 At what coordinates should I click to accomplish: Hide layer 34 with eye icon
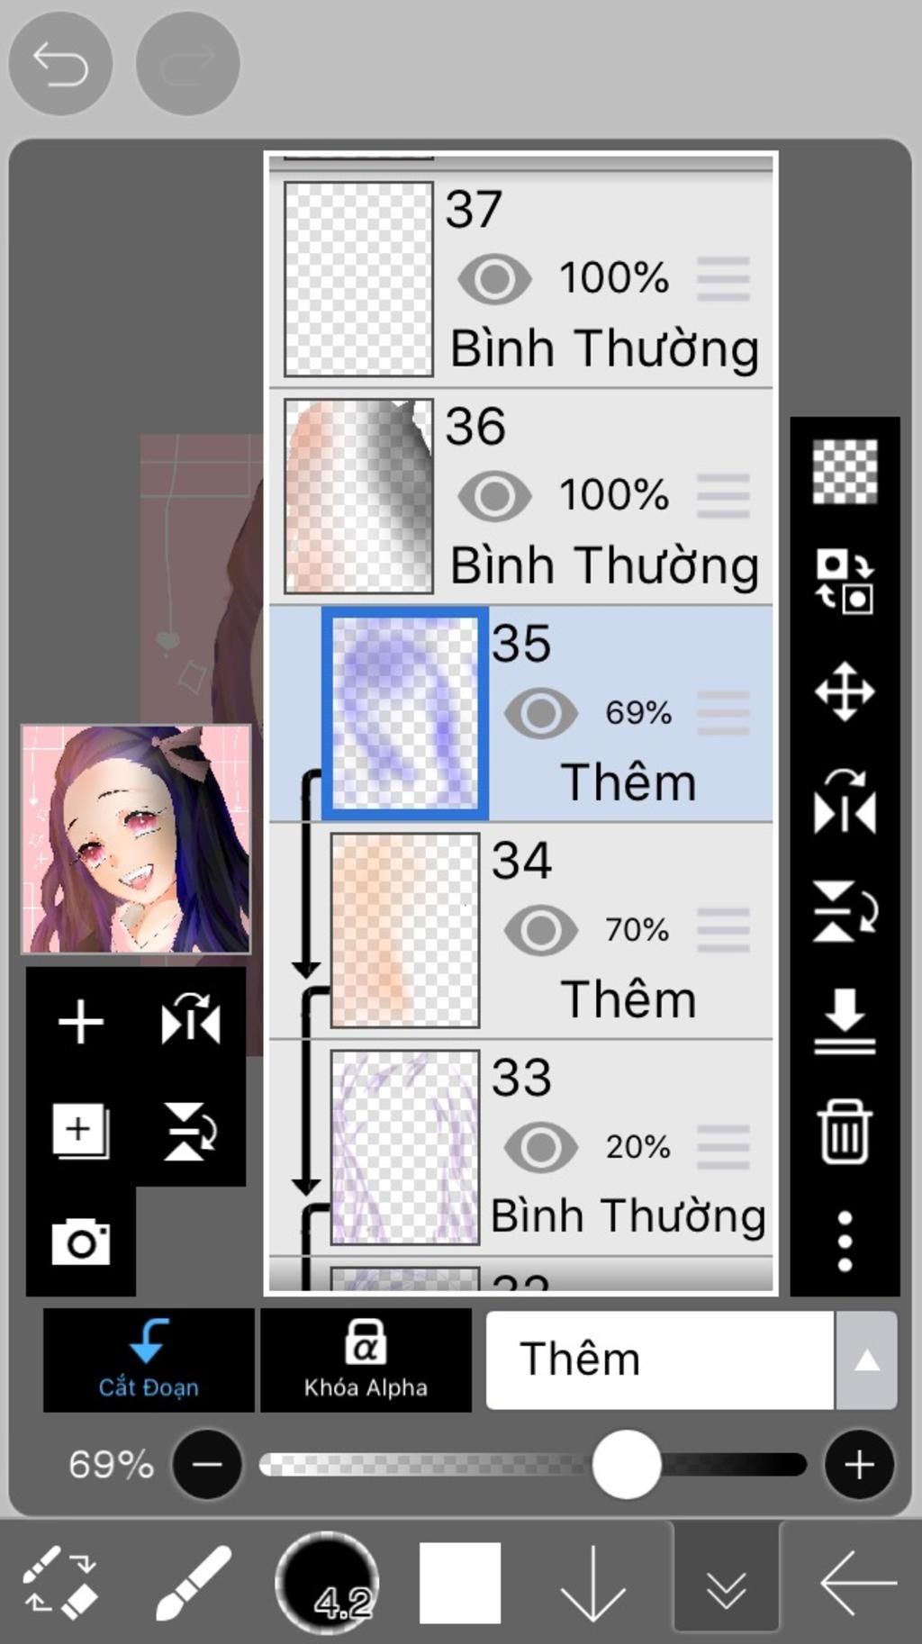tap(541, 930)
